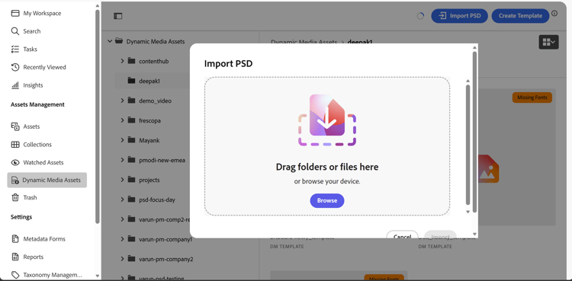The image size is (572, 281).
Task: Collapse the Dynamic Media Assets root folder
Action: [109, 41]
